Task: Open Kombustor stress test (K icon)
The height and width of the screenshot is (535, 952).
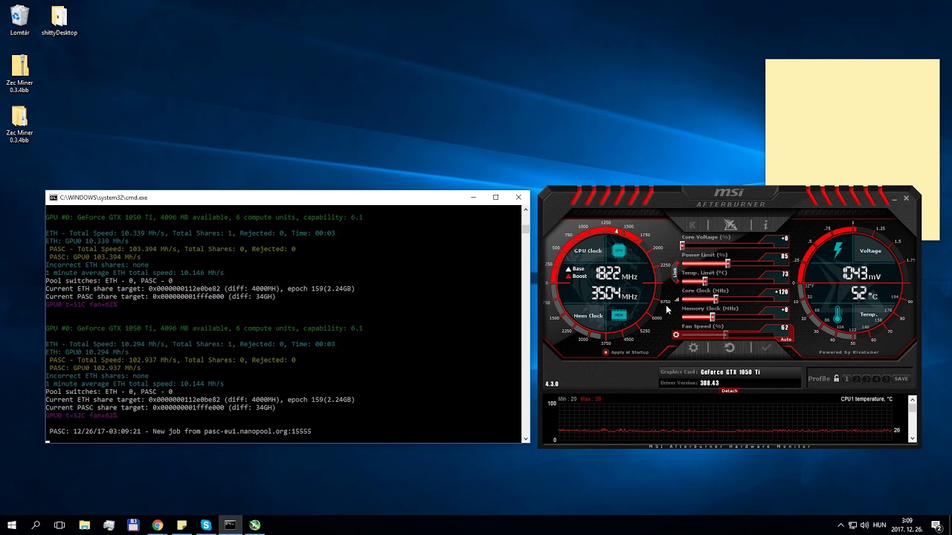Action: pyautogui.click(x=693, y=224)
